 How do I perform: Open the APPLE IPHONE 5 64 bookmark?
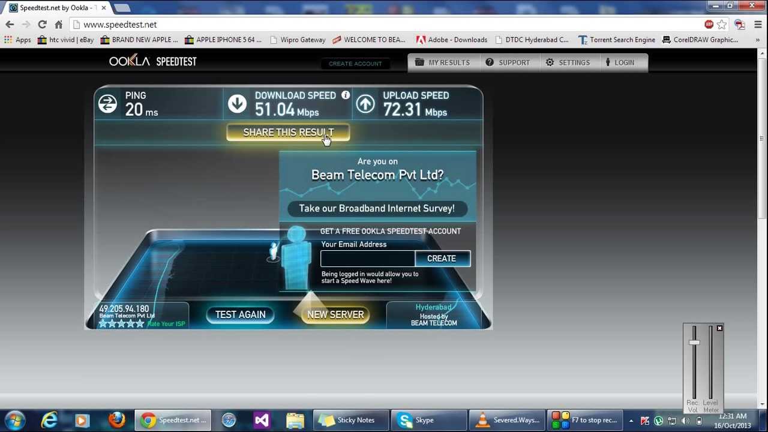pyautogui.click(x=223, y=40)
